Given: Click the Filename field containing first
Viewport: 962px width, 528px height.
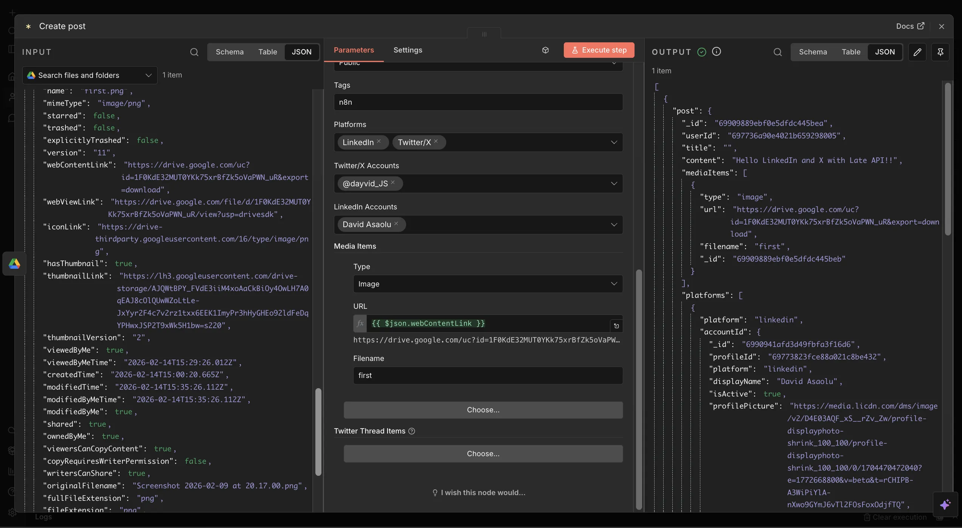Looking at the screenshot, I should point(487,375).
